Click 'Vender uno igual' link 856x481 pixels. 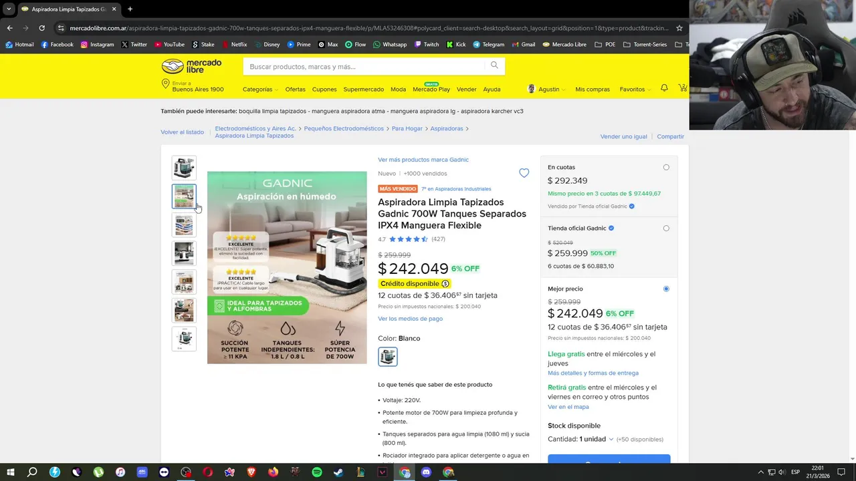pyautogui.click(x=624, y=136)
